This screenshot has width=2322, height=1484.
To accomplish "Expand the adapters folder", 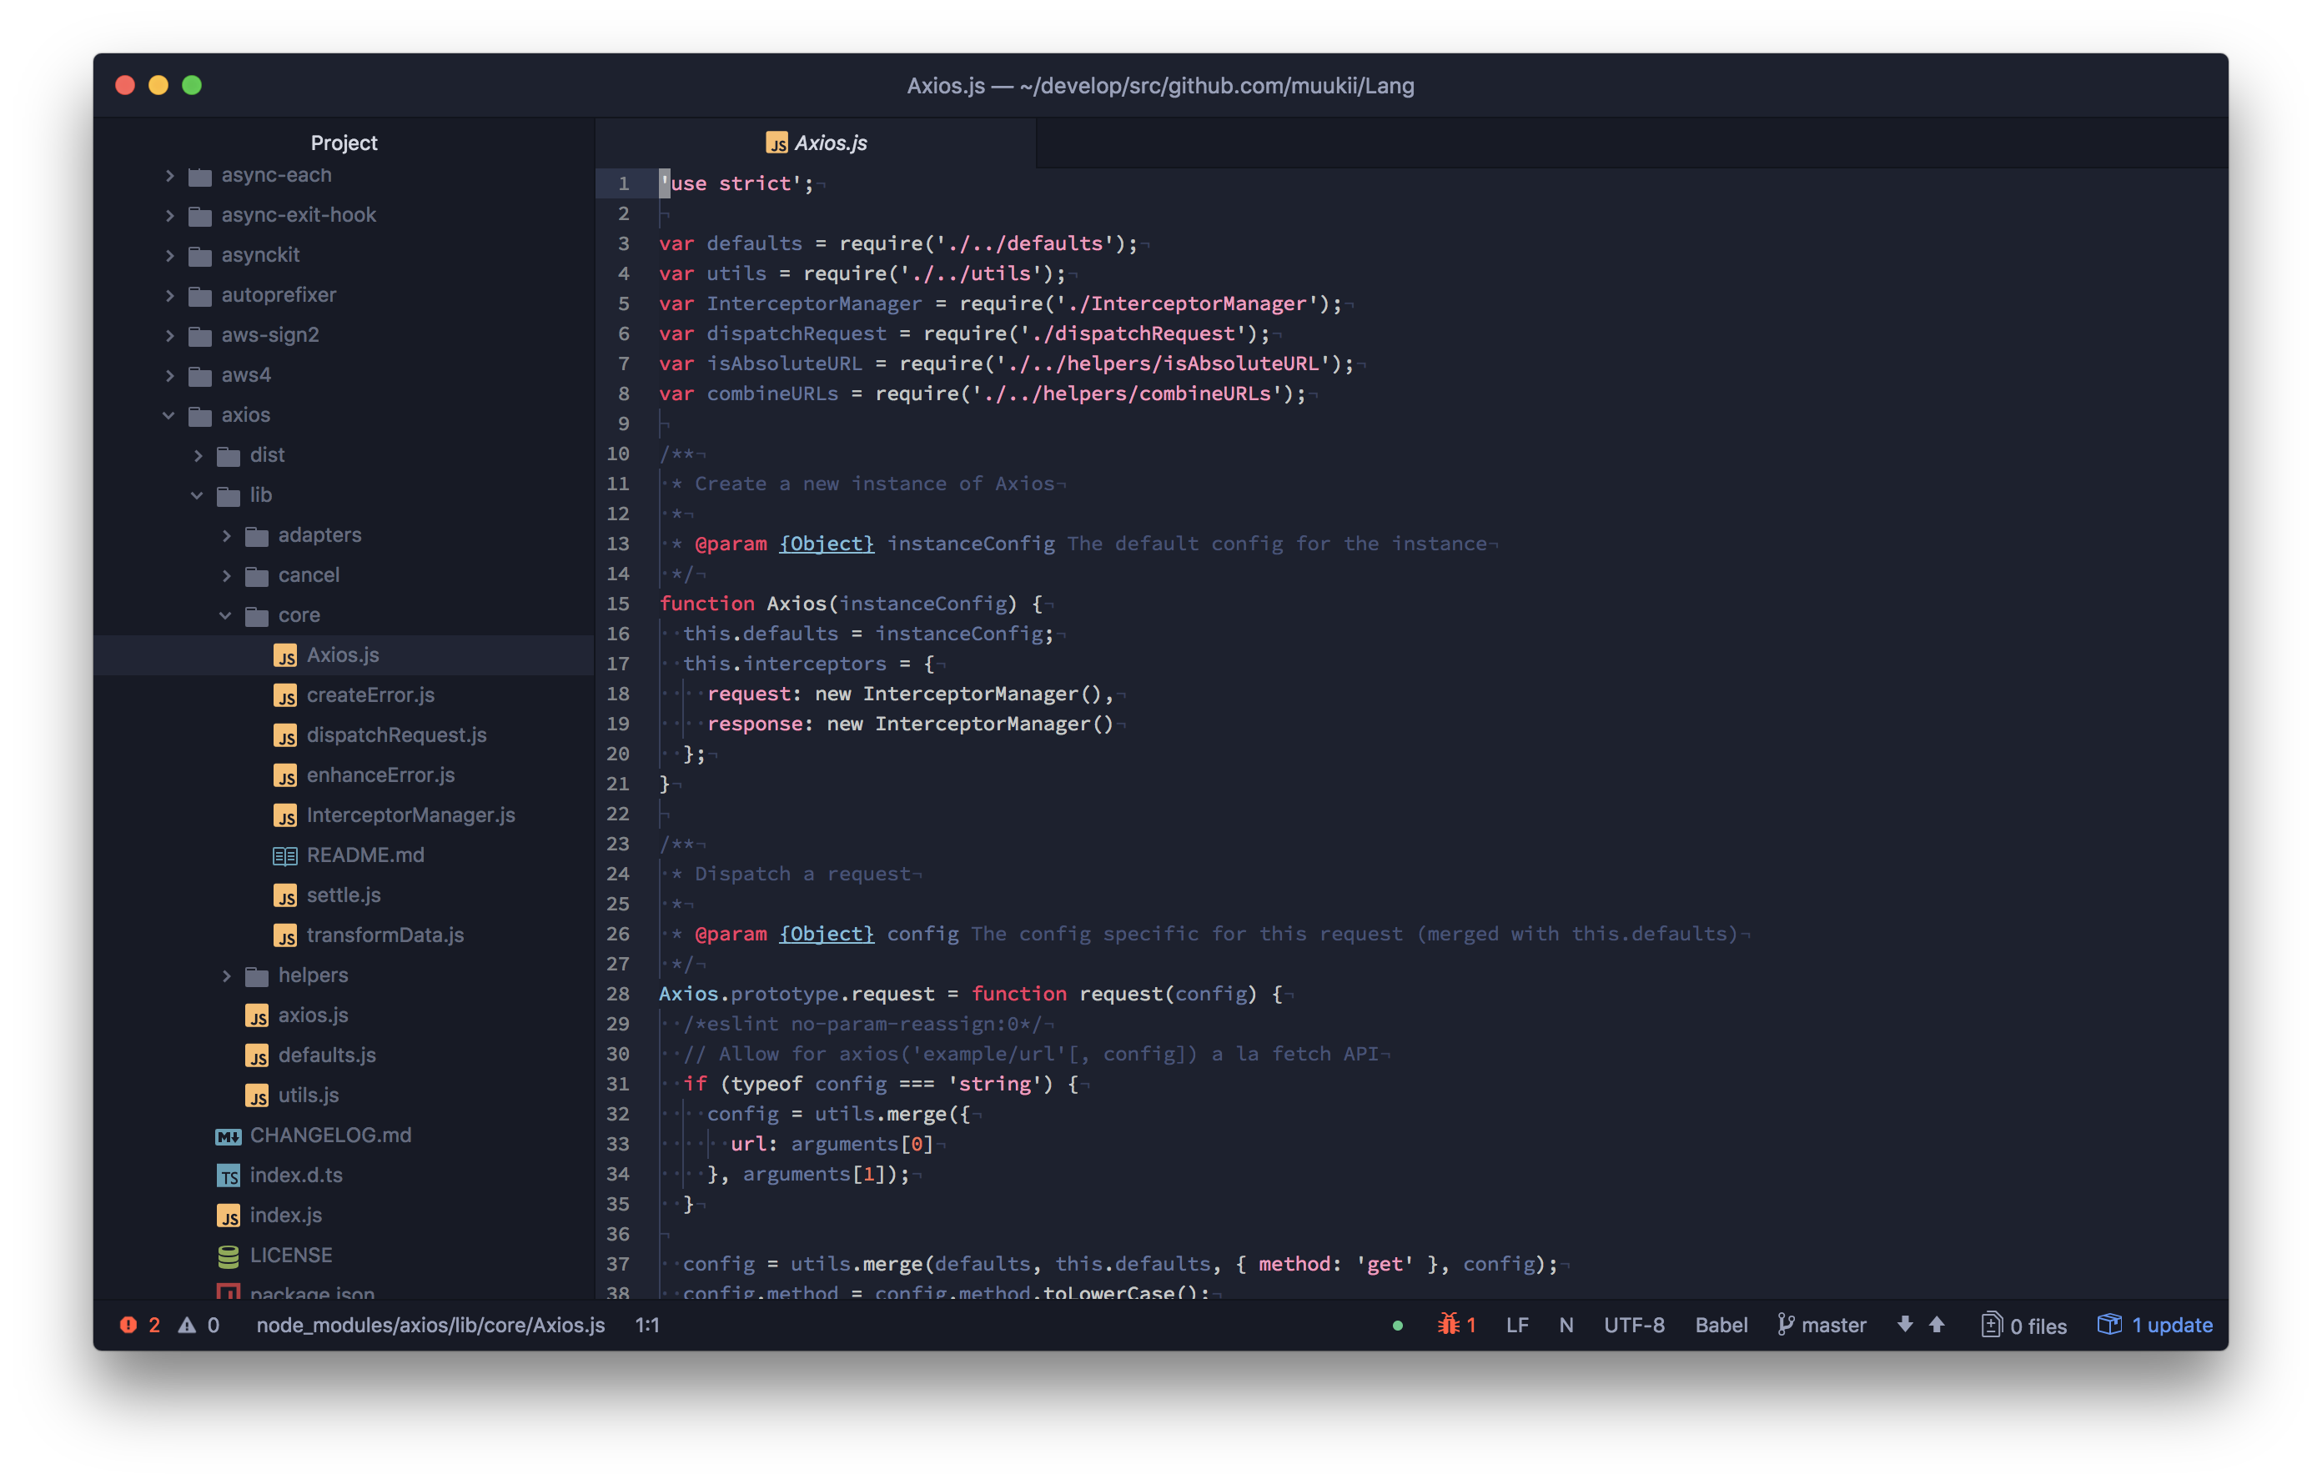I will (x=227, y=534).
